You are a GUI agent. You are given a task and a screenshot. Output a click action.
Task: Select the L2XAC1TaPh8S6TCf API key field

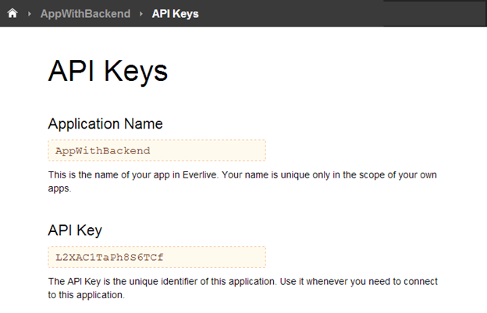(156, 257)
